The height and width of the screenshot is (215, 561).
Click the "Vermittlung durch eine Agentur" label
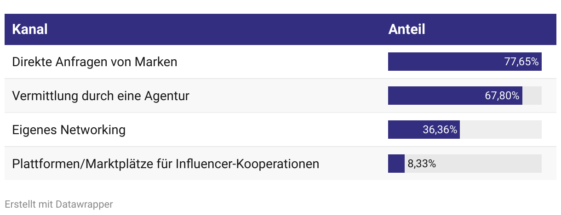(x=101, y=96)
